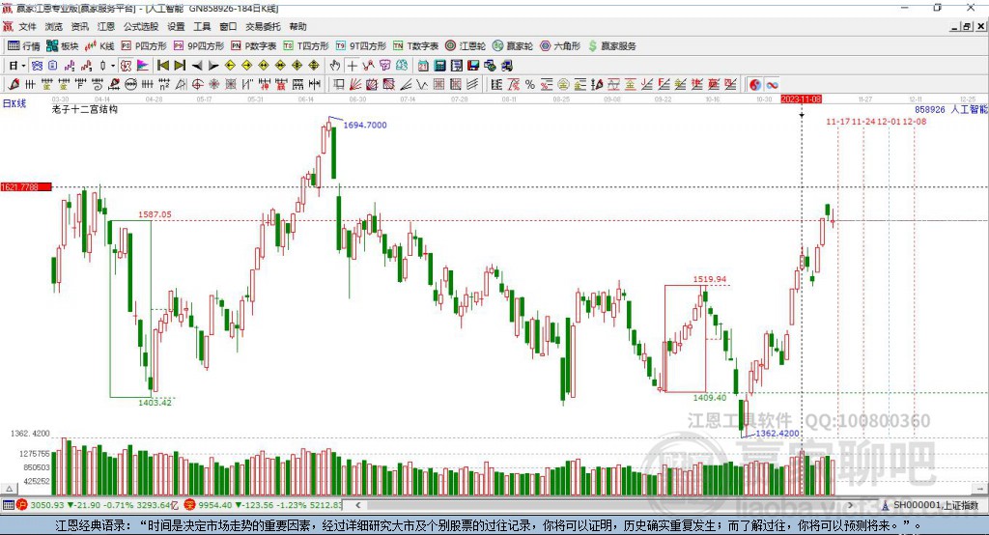
Task: Click the 1587.05 price annotation
Action: click(x=155, y=214)
